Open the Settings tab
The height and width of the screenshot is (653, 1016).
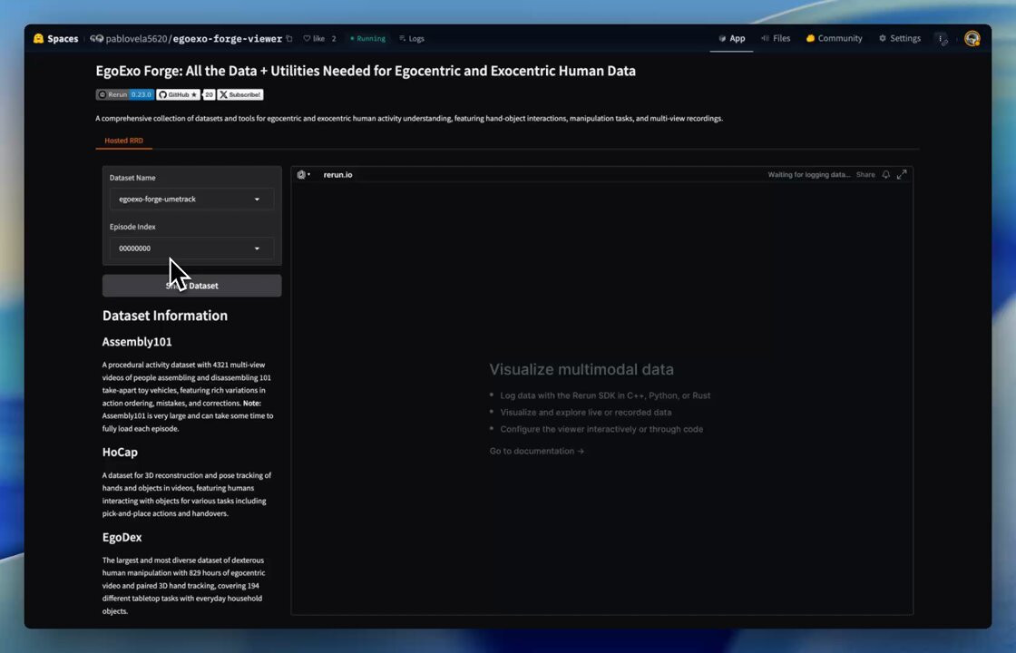[899, 39]
